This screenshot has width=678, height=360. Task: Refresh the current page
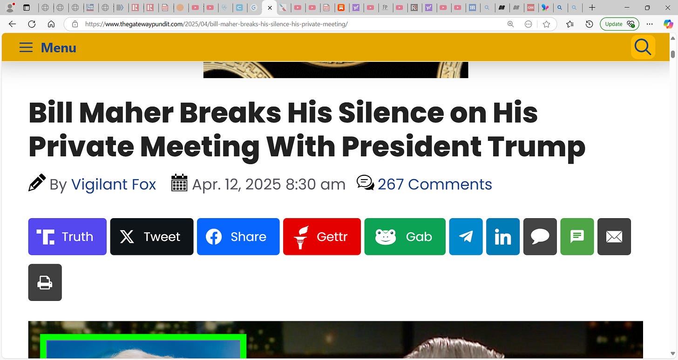pyautogui.click(x=32, y=24)
